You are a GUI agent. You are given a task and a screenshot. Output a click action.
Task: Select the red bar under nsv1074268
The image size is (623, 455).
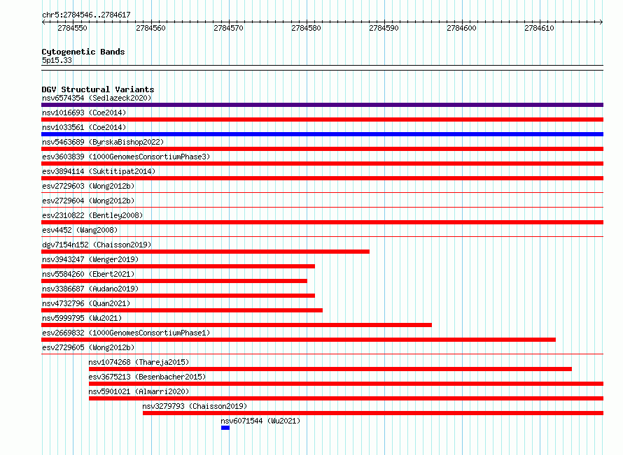(x=330, y=369)
